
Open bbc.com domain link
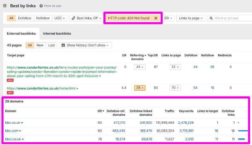click(12, 131)
